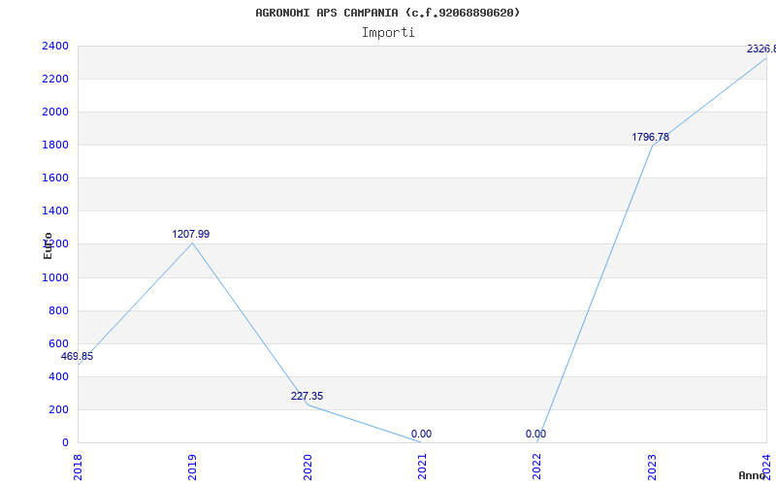The image size is (776, 485).
Task: Click the 1600 y-axis tick label
Action: coord(55,178)
